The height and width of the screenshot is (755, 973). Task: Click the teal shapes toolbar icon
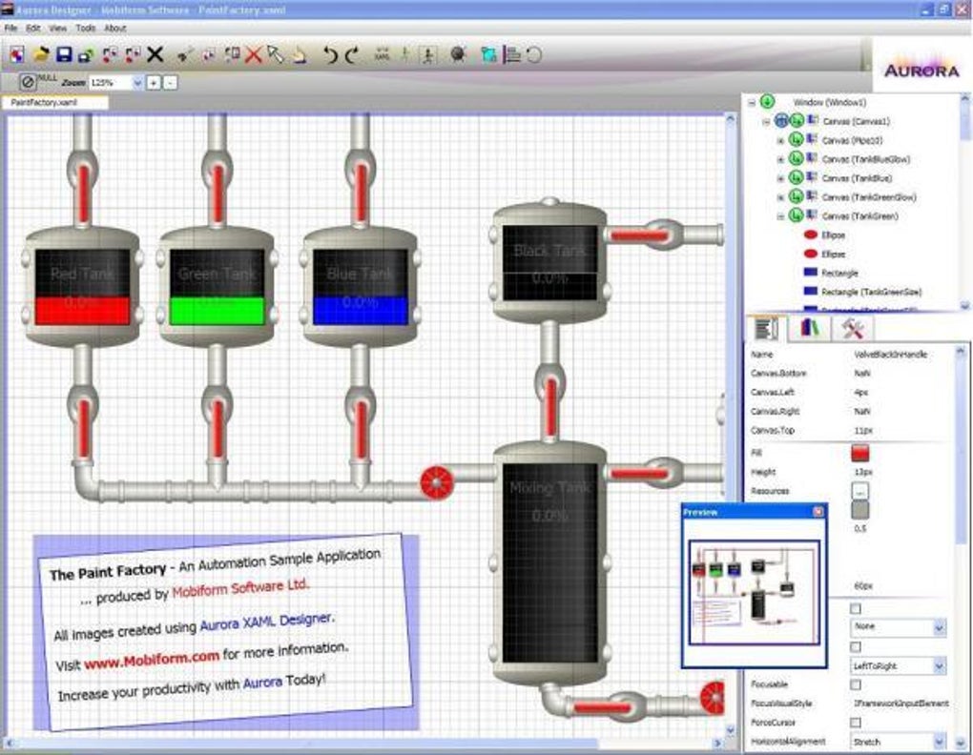[489, 54]
